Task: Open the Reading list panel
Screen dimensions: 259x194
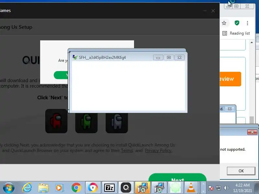Action: click(x=236, y=33)
